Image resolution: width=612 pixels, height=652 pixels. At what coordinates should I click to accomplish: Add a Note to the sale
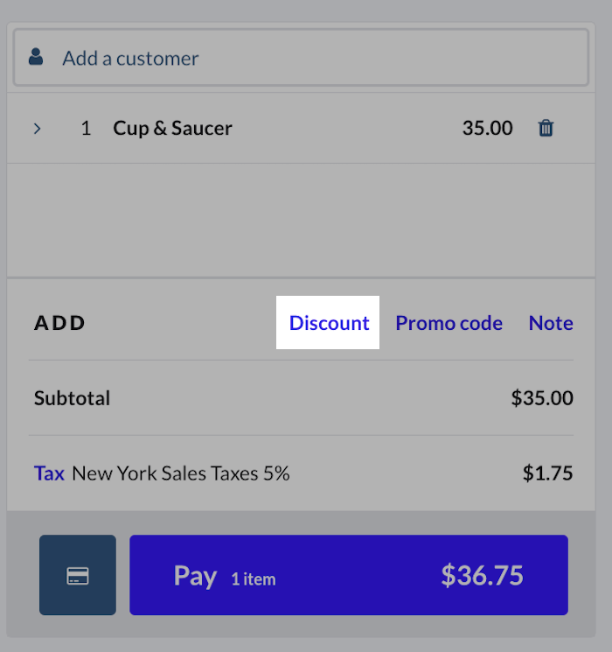[x=551, y=323]
